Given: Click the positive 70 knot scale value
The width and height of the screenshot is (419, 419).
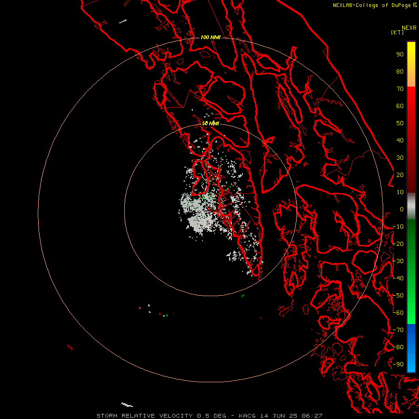Looking at the screenshot, I should (x=400, y=89).
